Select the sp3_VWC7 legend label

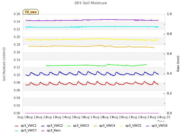click(x=28, y=131)
